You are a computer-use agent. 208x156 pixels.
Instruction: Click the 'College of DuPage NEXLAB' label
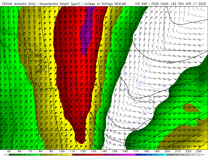point(105,4)
